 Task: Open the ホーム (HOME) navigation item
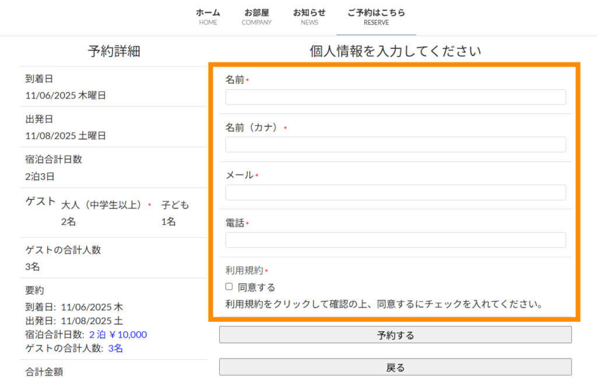pyautogui.click(x=208, y=16)
